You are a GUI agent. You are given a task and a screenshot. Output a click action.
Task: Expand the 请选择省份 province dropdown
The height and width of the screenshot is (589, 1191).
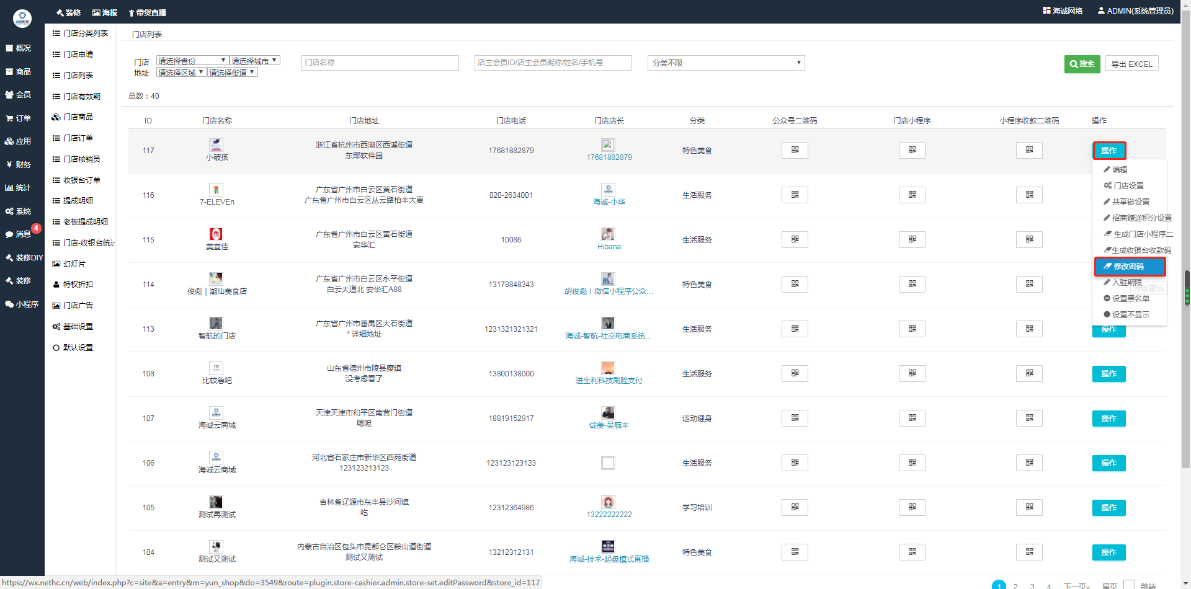tap(192, 61)
